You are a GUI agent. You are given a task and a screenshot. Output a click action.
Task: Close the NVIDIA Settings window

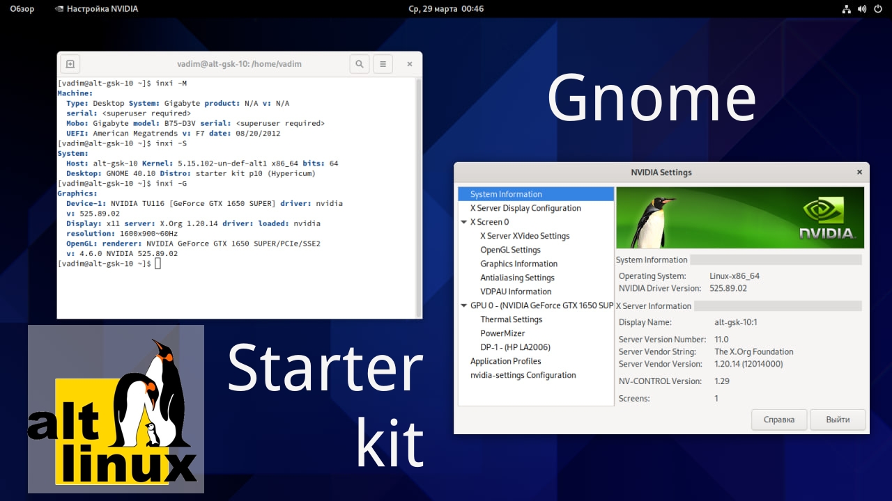(x=859, y=172)
